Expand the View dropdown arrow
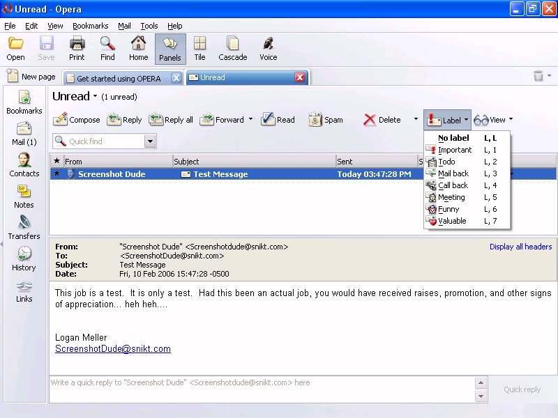 tap(511, 119)
